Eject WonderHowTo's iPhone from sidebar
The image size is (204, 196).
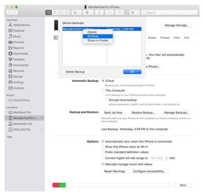point(41,118)
